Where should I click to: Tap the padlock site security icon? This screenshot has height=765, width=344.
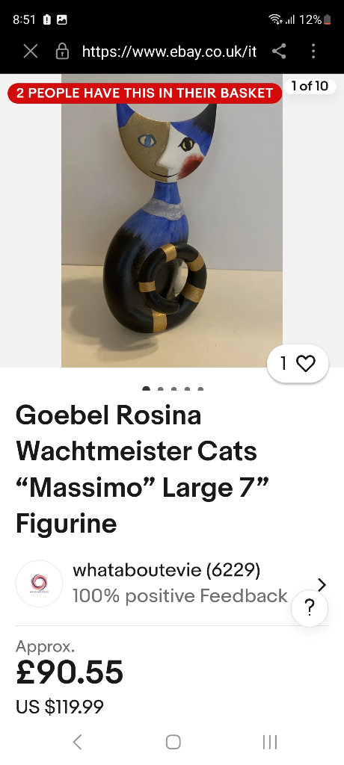coord(62,52)
